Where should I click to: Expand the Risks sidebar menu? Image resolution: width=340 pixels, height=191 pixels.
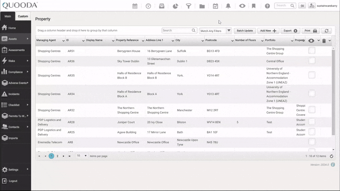point(28,61)
